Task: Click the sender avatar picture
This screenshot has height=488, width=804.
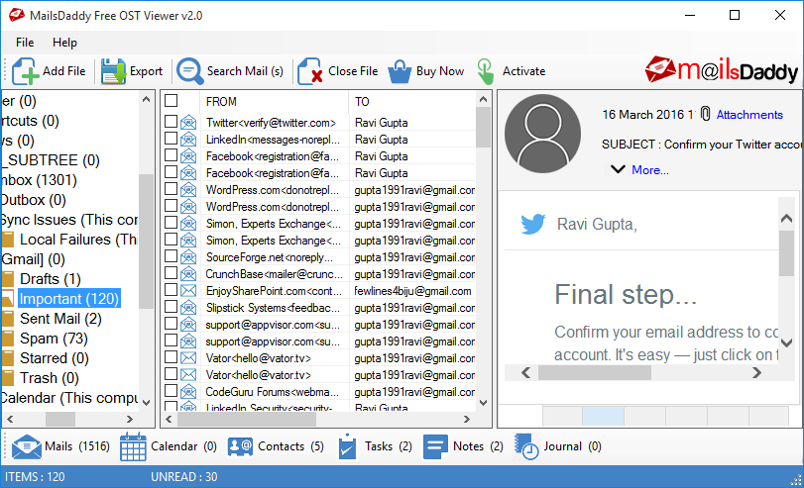Action: (542, 134)
